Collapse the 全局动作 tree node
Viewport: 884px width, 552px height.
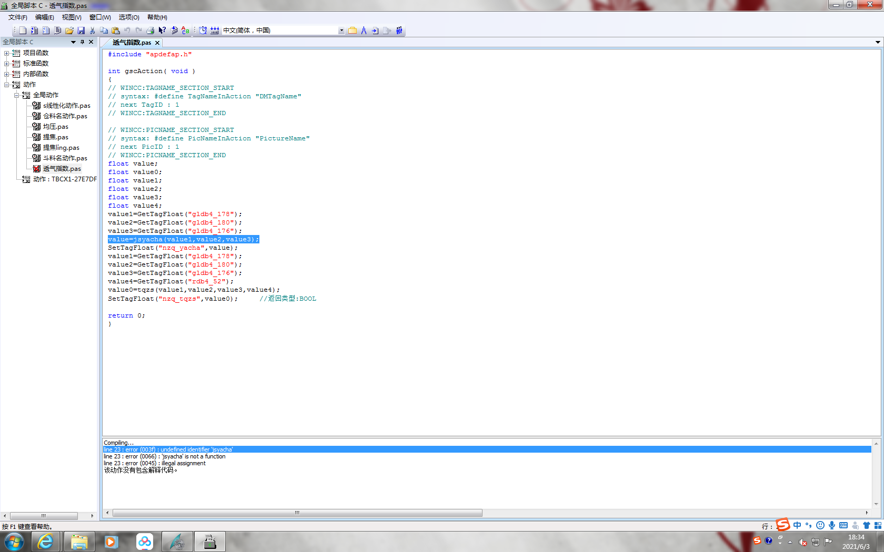[16, 95]
